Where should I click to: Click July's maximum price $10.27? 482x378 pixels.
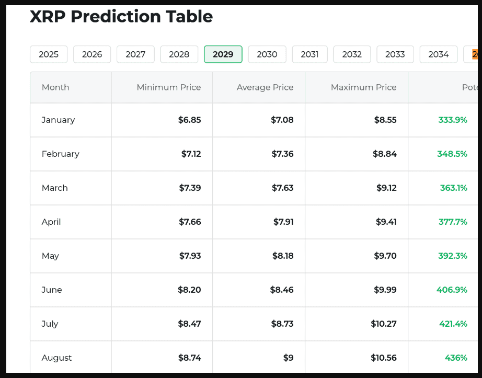pyautogui.click(x=384, y=324)
